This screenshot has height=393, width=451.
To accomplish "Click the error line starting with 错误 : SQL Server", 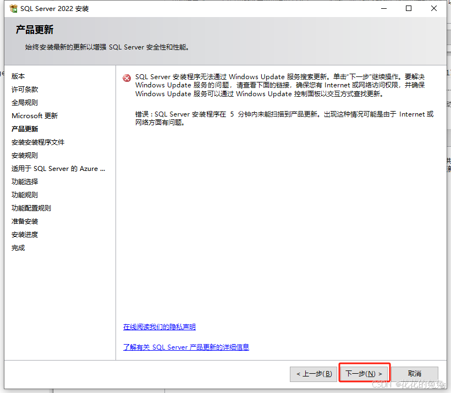I will click(x=284, y=118).
